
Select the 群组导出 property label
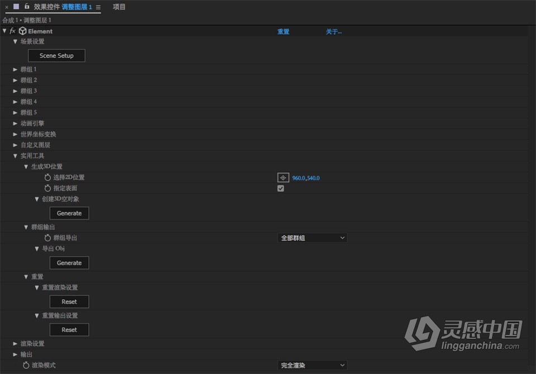pos(65,238)
